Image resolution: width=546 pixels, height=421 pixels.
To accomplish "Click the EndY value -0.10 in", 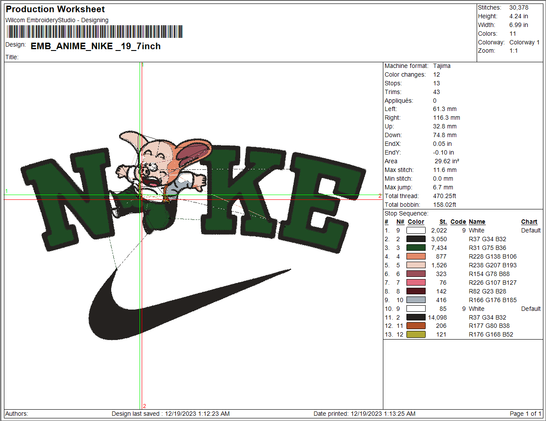I will 444,152.
